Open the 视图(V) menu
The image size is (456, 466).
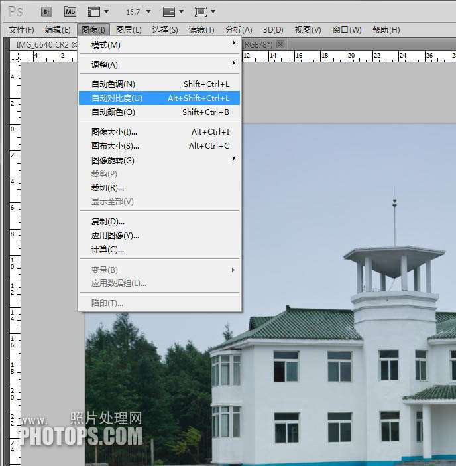coord(308,30)
